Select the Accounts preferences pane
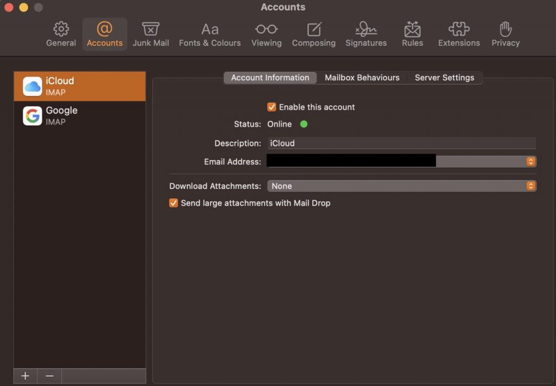The image size is (556, 386). (x=105, y=34)
